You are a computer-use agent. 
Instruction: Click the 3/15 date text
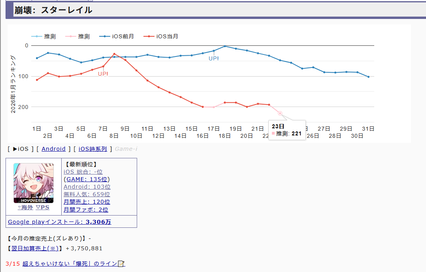click(13, 264)
